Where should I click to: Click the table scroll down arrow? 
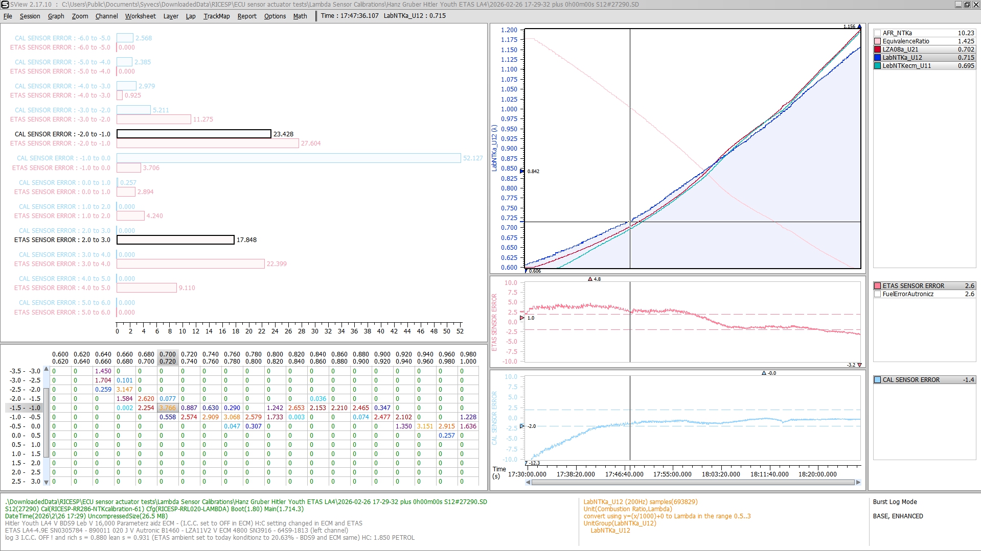(46, 482)
